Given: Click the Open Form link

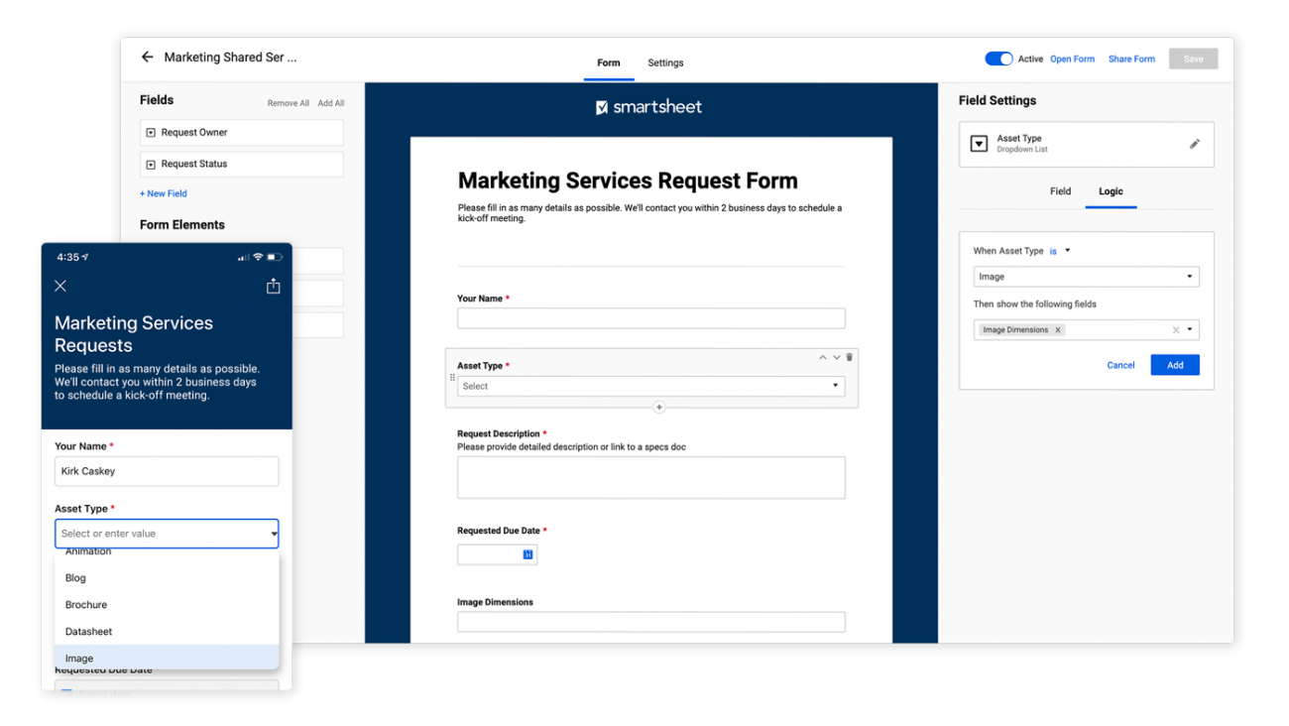Looking at the screenshot, I should click(1072, 59).
